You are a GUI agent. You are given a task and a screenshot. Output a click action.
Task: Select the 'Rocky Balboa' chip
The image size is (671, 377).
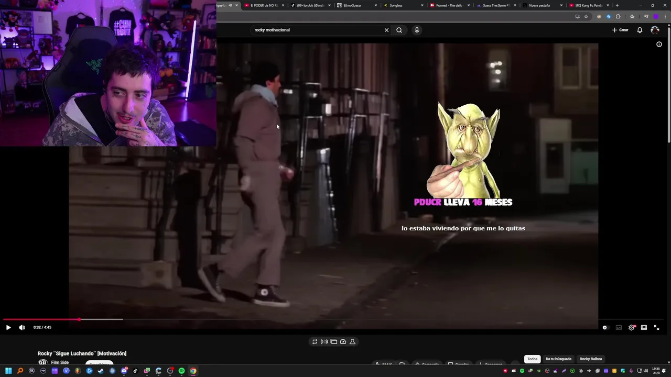click(x=591, y=359)
